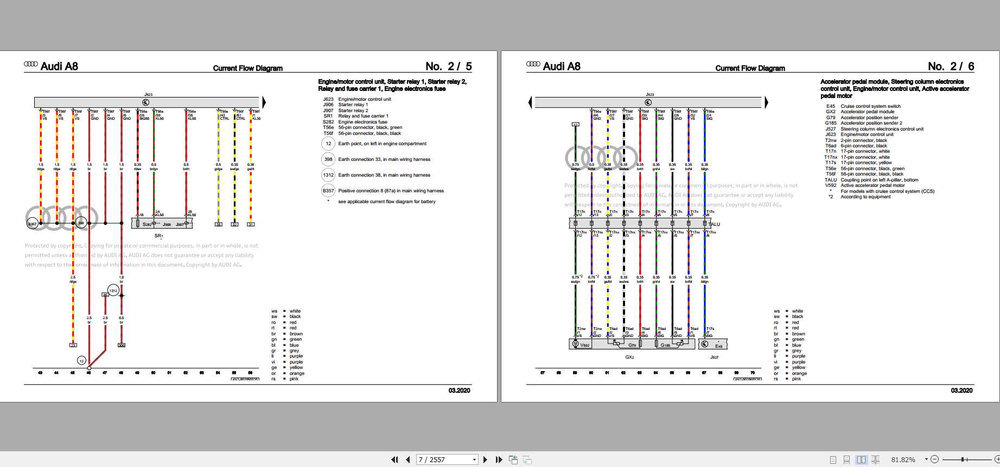The height and width of the screenshot is (467, 1000).
Task: Click the circled '398' legend symbol
Action: click(328, 159)
